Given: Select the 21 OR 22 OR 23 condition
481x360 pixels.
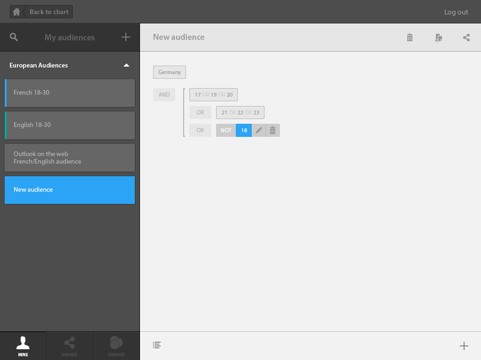Looking at the screenshot, I should (240, 112).
